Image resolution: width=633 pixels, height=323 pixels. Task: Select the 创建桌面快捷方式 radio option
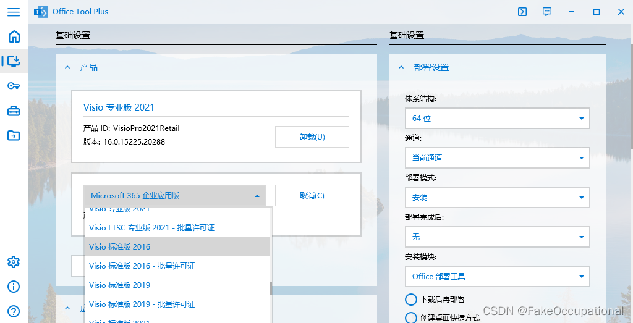pyautogui.click(x=411, y=318)
